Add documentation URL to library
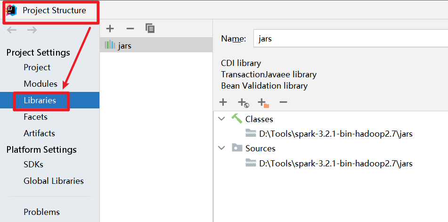448x222 pixels. tap(243, 102)
